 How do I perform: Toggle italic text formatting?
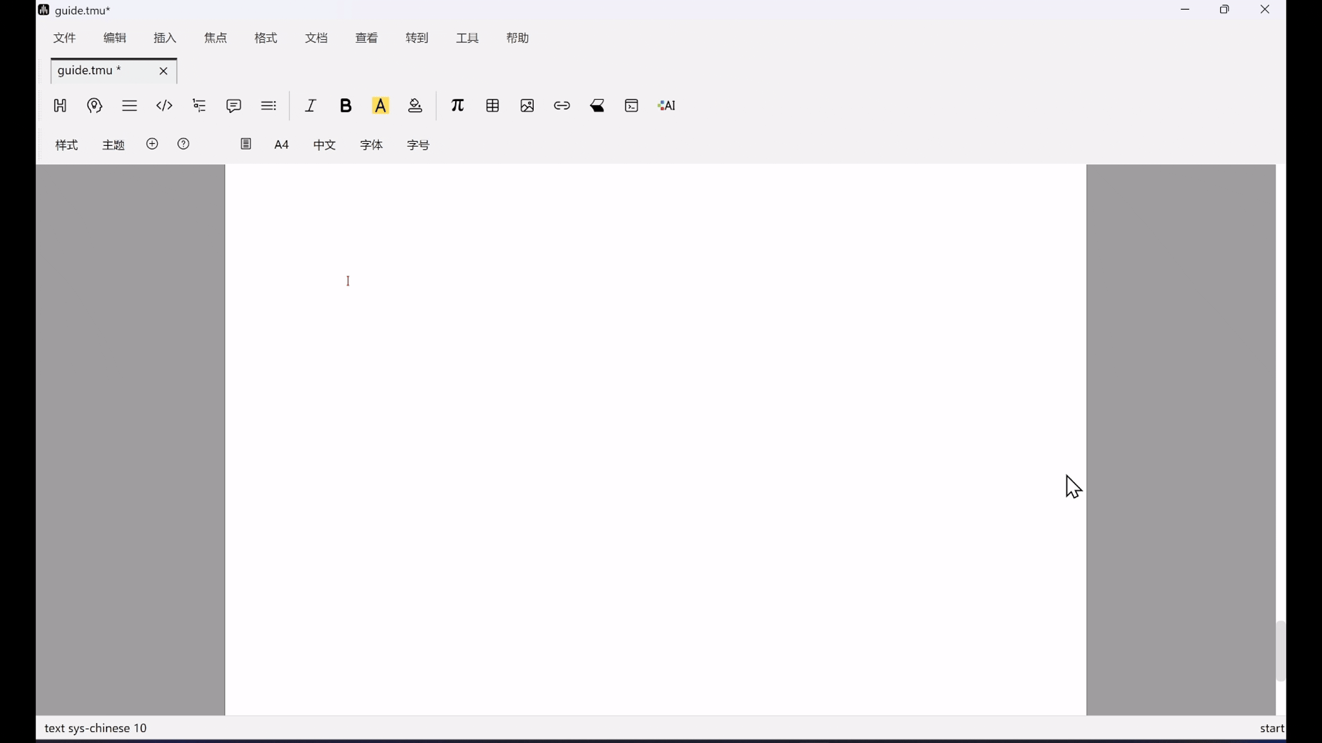[x=310, y=106]
